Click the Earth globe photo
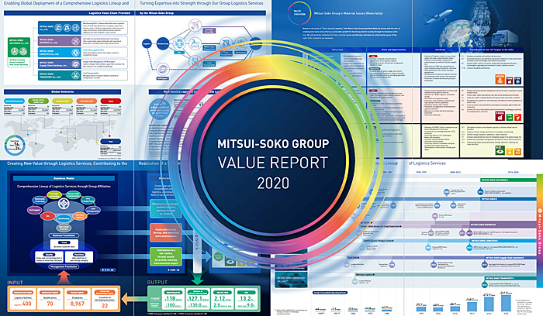The image size is (543, 316). pos(462,34)
